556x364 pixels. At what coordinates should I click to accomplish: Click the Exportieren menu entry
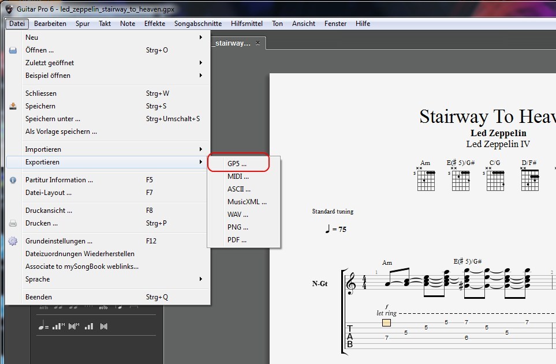tap(106, 162)
